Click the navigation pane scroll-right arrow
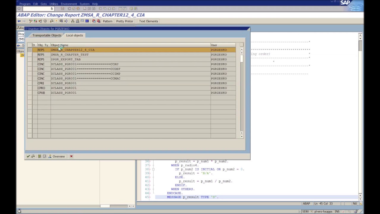380x214 pixels. coord(133,206)
